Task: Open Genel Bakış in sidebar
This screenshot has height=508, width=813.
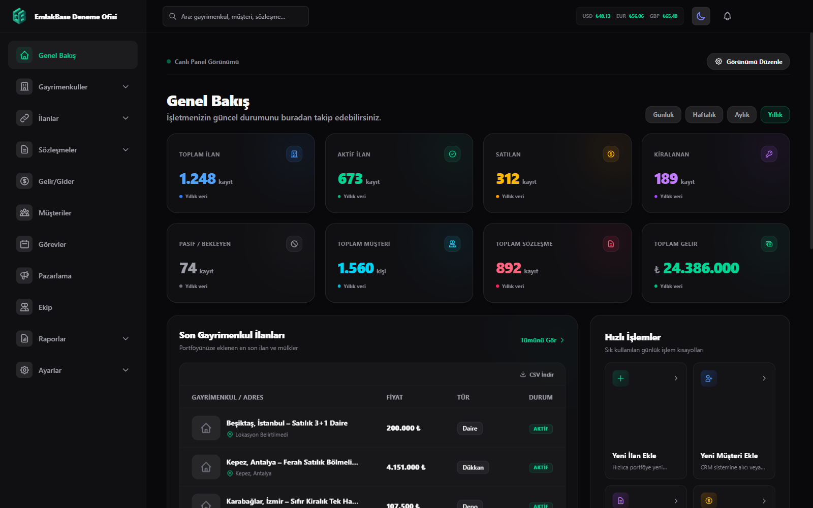Action: pos(73,55)
